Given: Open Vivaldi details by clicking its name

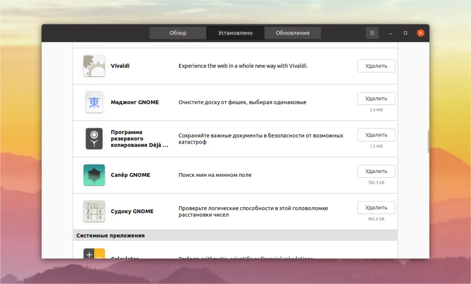Looking at the screenshot, I should coord(120,65).
